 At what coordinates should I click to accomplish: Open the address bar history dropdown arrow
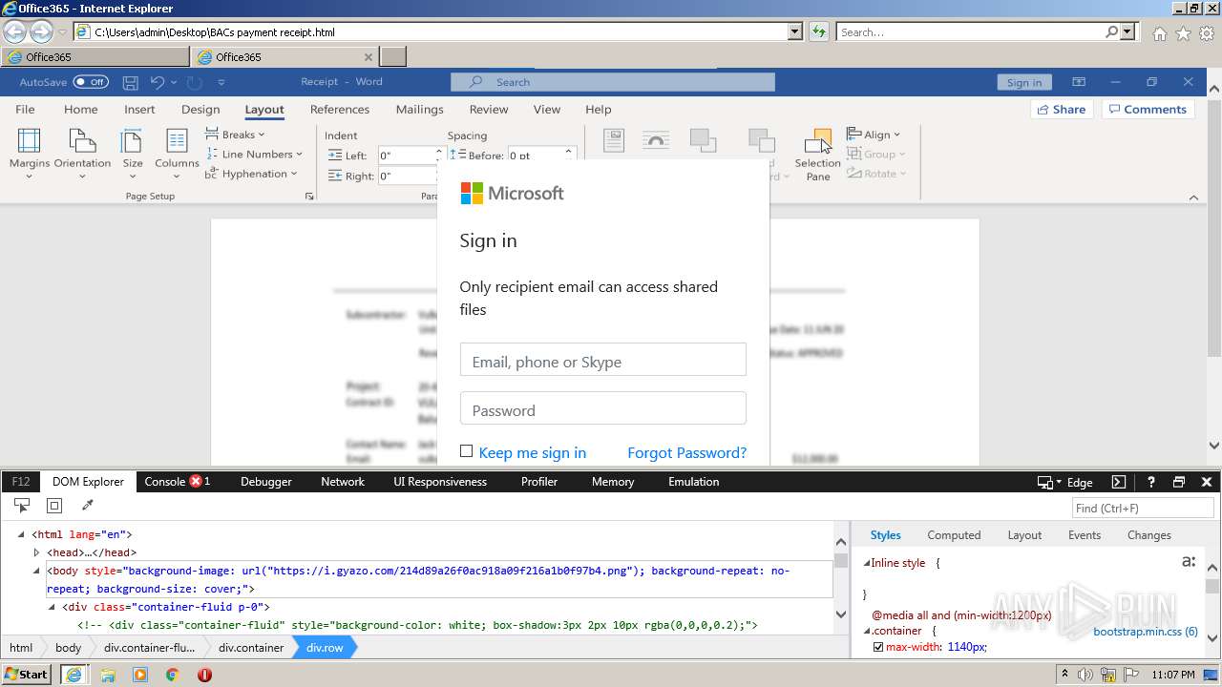795,31
